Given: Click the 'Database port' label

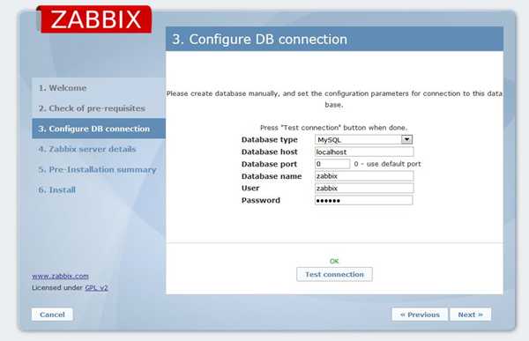Looking at the screenshot, I should point(269,164).
